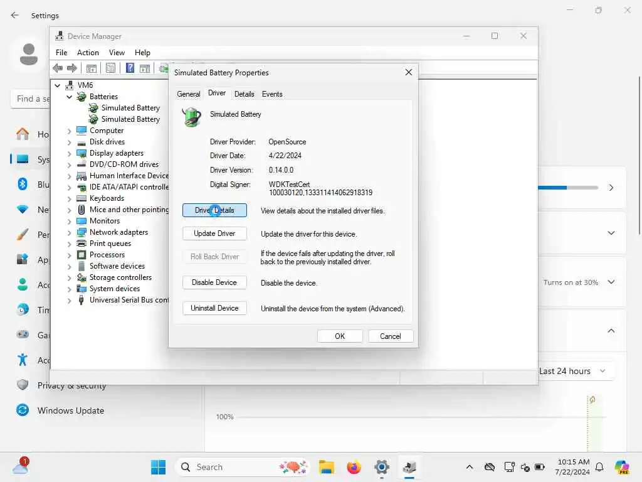
Task: Click the Show/Hide console tree toolbar icon
Action: coord(92,68)
